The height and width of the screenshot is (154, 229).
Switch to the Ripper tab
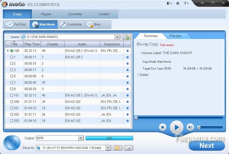pyautogui.click(x=46, y=14)
